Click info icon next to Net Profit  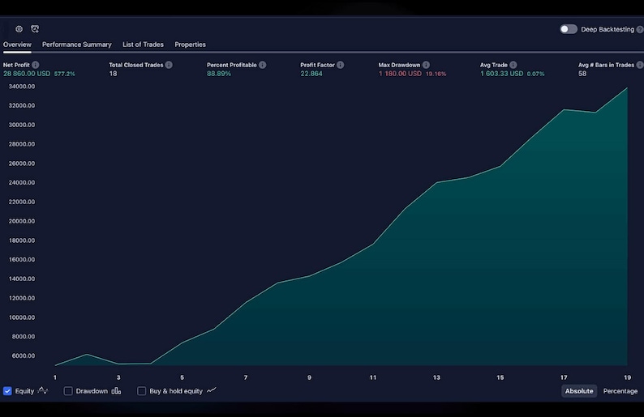pos(36,65)
